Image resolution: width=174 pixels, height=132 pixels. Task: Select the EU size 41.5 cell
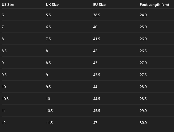click(x=97, y=39)
